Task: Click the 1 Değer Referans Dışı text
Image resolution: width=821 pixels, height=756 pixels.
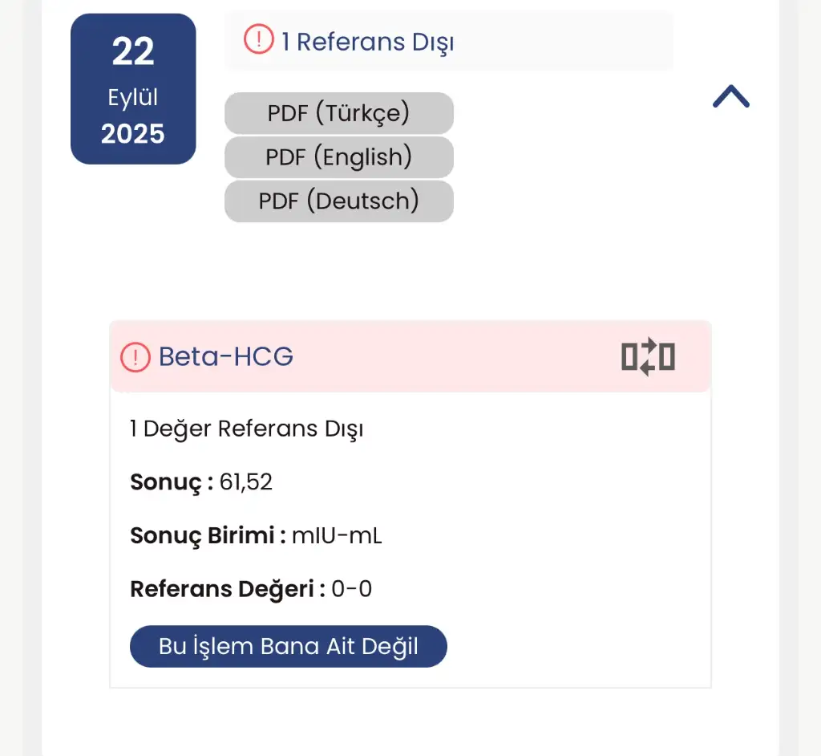Action: [246, 429]
